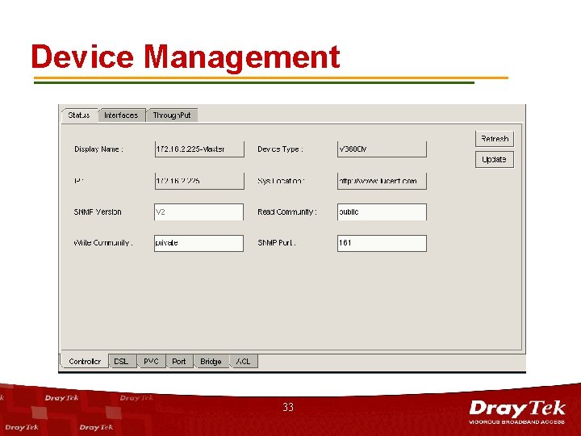The height and width of the screenshot is (436, 581).
Task: Select the Bridge tab
Action: [211, 362]
